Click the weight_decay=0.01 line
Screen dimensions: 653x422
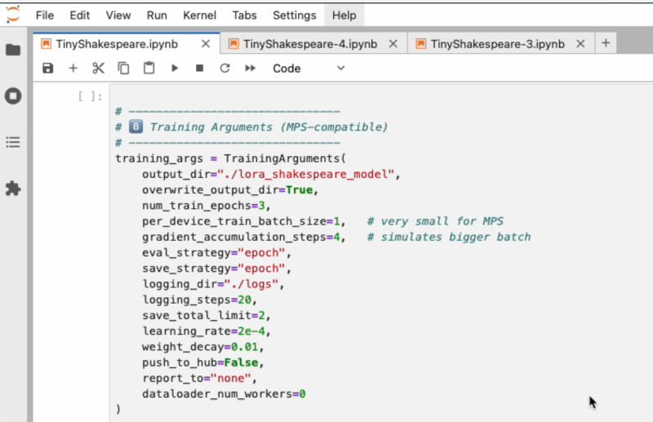[x=203, y=347]
